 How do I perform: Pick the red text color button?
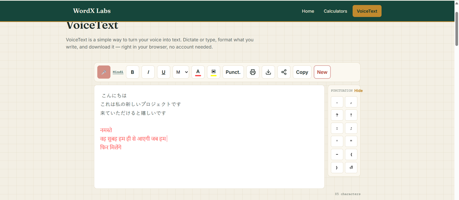pos(198,72)
